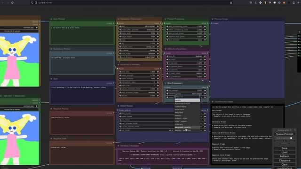
Task: Open the style_template dropdown
Action: click(x=186, y=40)
